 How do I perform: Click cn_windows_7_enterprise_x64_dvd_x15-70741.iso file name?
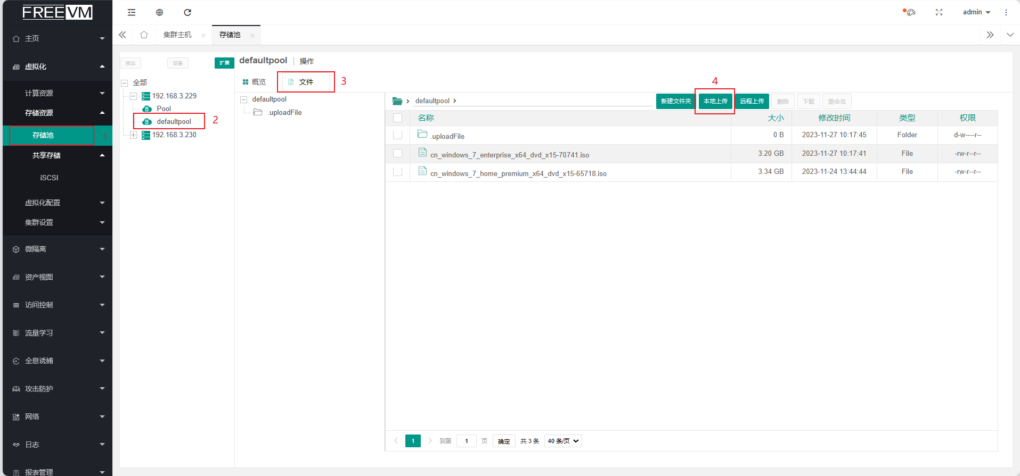pyautogui.click(x=510, y=155)
